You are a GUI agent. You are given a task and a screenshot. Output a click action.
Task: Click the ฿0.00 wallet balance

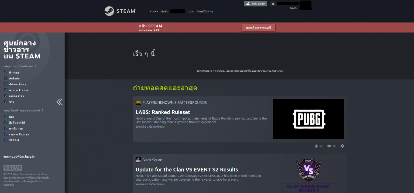[x=293, y=8]
